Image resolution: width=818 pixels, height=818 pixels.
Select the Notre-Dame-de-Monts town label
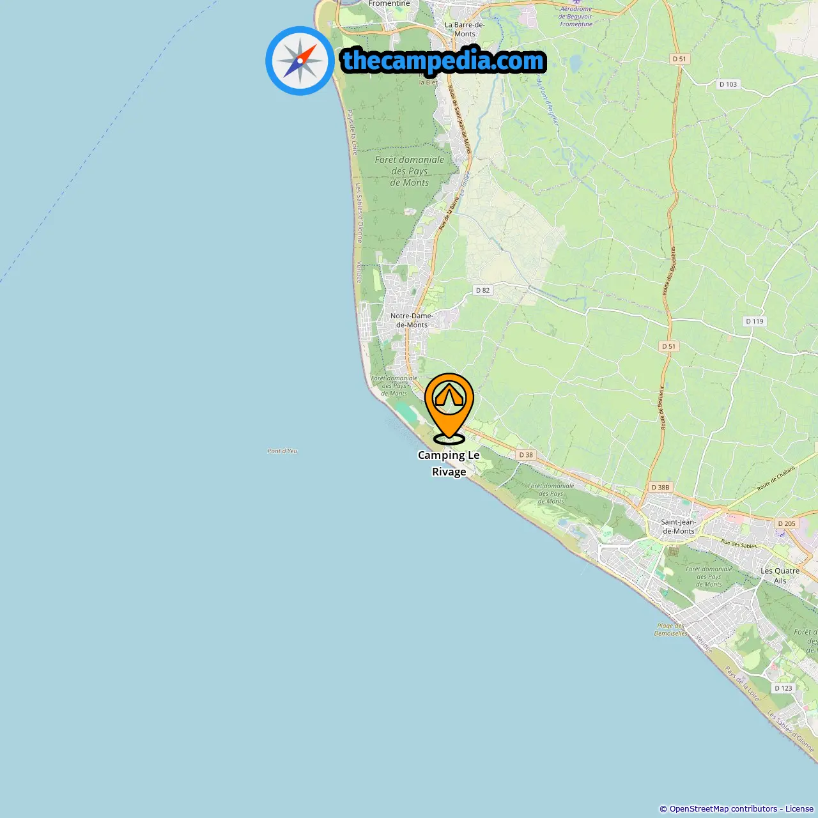point(412,320)
